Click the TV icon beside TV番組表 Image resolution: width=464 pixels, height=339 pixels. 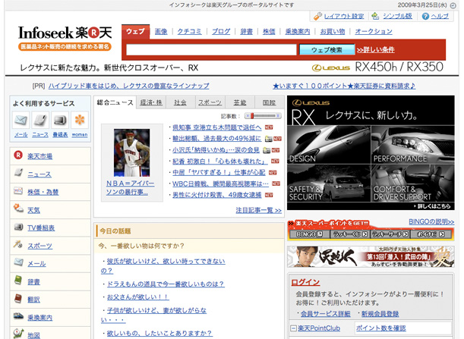(18, 227)
